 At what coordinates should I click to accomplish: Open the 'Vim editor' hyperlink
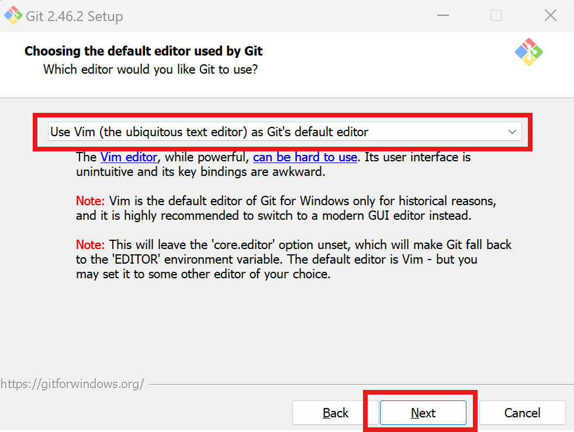click(x=129, y=157)
